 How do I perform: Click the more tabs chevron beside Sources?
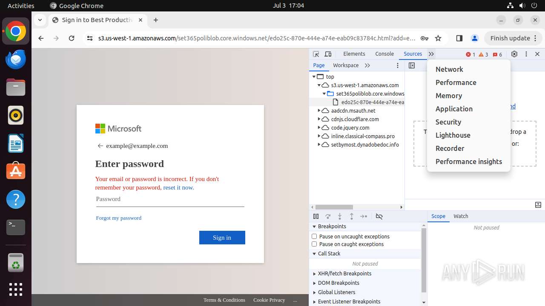click(x=431, y=54)
